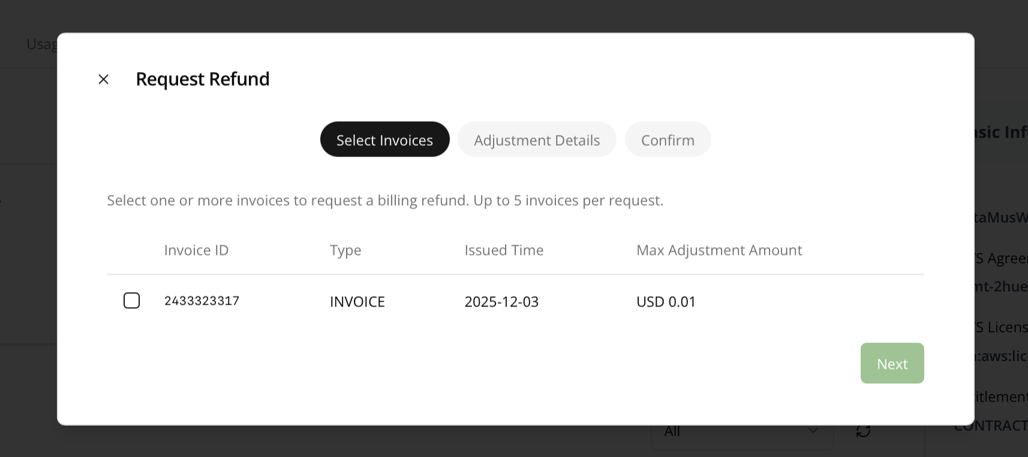
Task: Click the X icon next to Request Refund title
Action: tap(103, 79)
